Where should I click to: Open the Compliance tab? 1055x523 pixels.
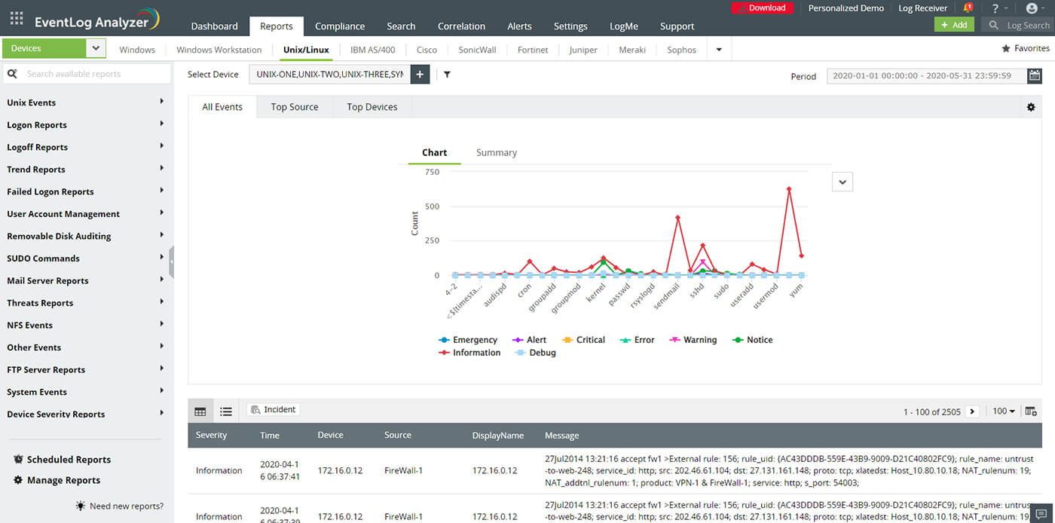(x=339, y=26)
